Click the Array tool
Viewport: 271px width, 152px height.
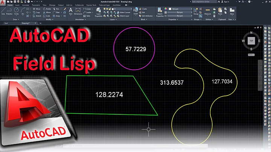pyautogui.click(x=56, y=16)
